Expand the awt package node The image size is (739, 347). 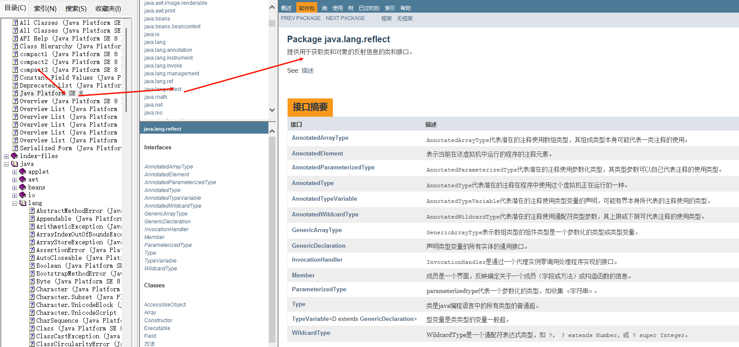coord(14,180)
